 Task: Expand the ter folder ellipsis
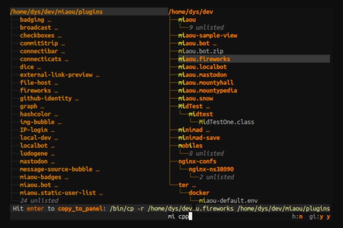point(194,185)
